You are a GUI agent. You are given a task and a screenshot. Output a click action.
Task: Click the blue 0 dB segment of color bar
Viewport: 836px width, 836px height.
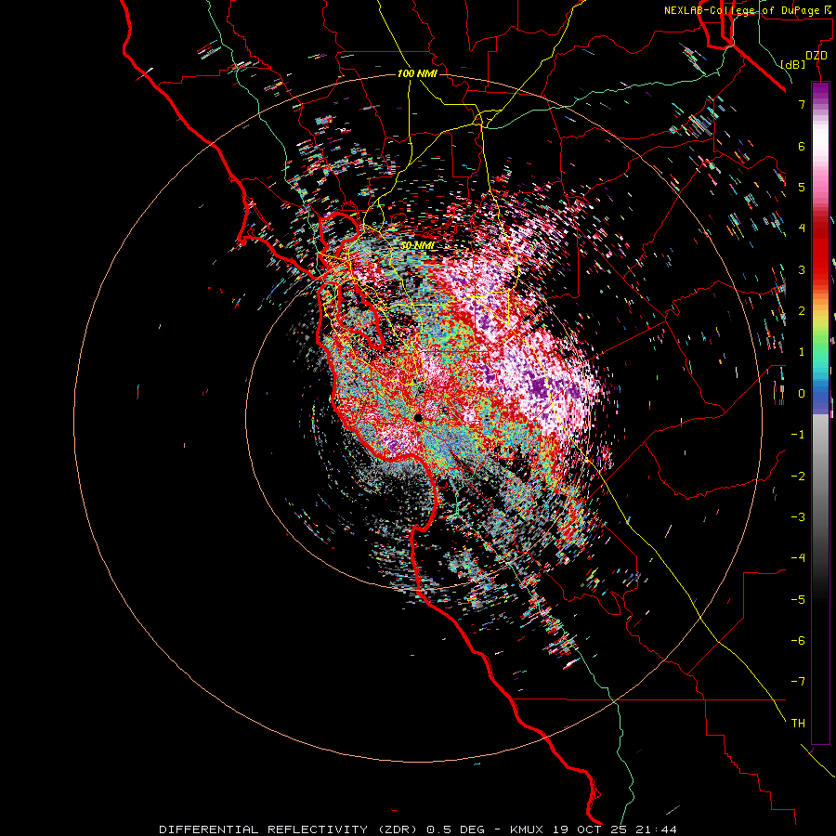pyautogui.click(x=820, y=395)
